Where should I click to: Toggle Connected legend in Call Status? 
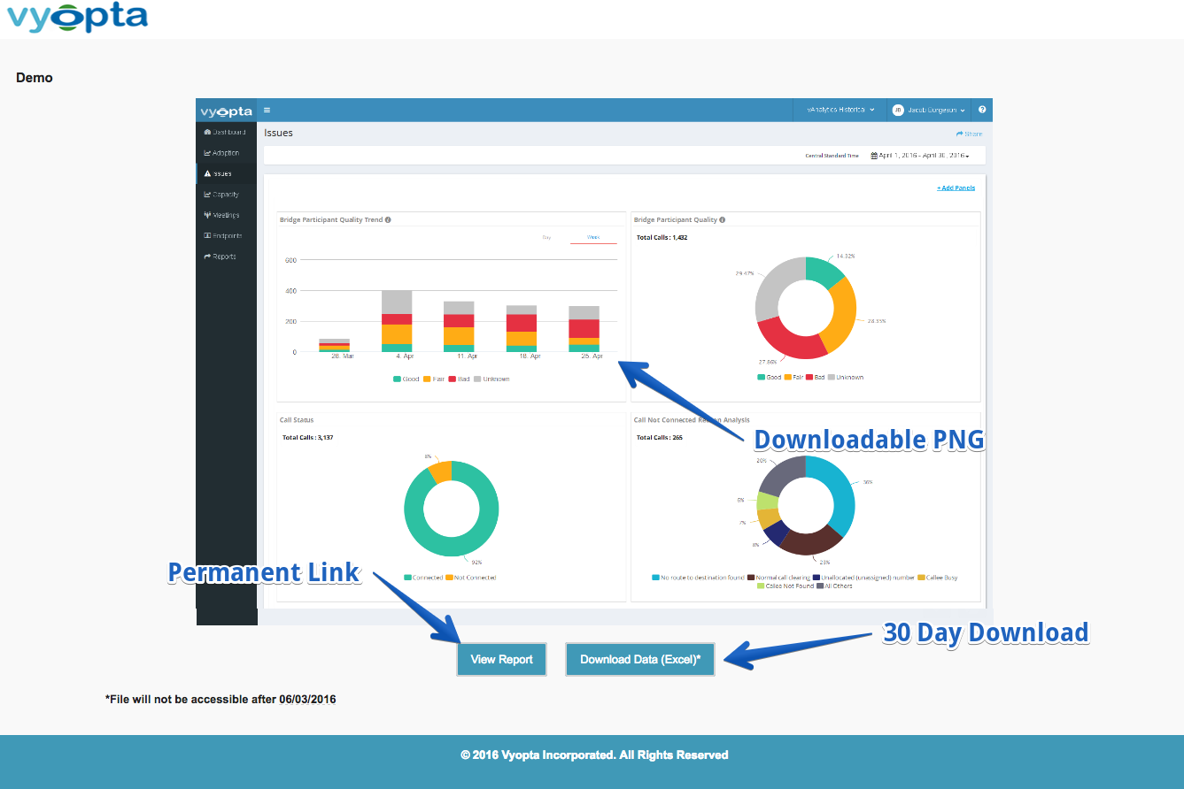[x=424, y=578]
